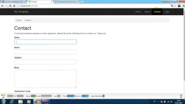Image resolution: width=185 pixels, height=104 pixels.
Task: Select the Contact browser tab
Action: pyautogui.click(x=40, y=2)
